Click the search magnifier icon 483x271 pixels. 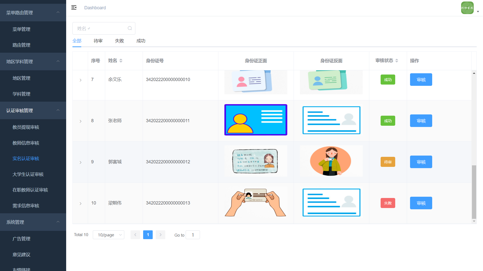point(130,28)
